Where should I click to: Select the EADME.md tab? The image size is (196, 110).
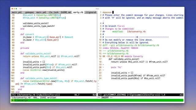click(x=66, y=12)
